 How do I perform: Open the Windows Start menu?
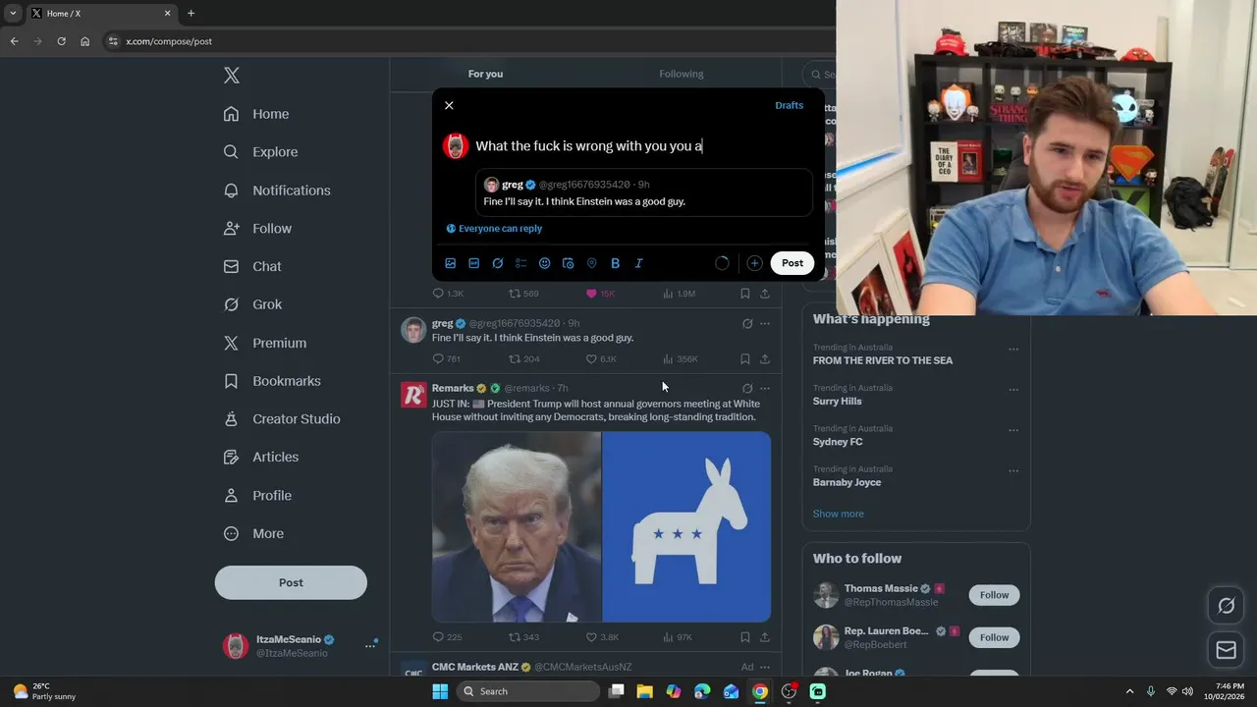[x=440, y=691]
